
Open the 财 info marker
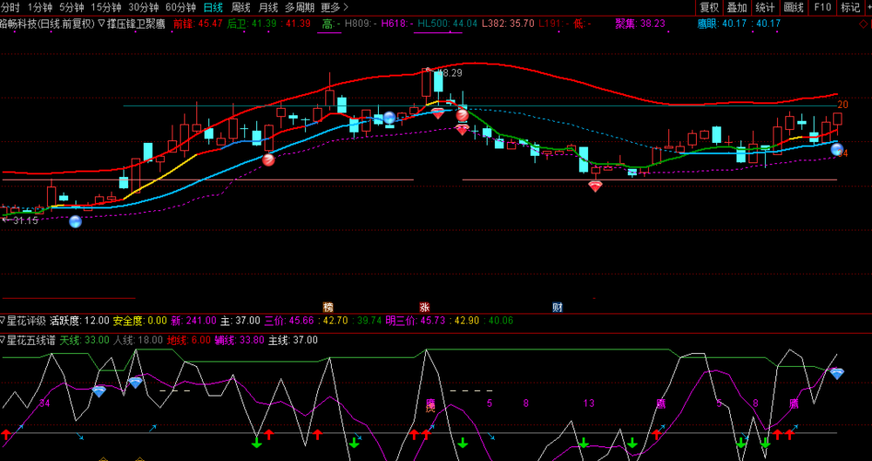pos(558,307)
